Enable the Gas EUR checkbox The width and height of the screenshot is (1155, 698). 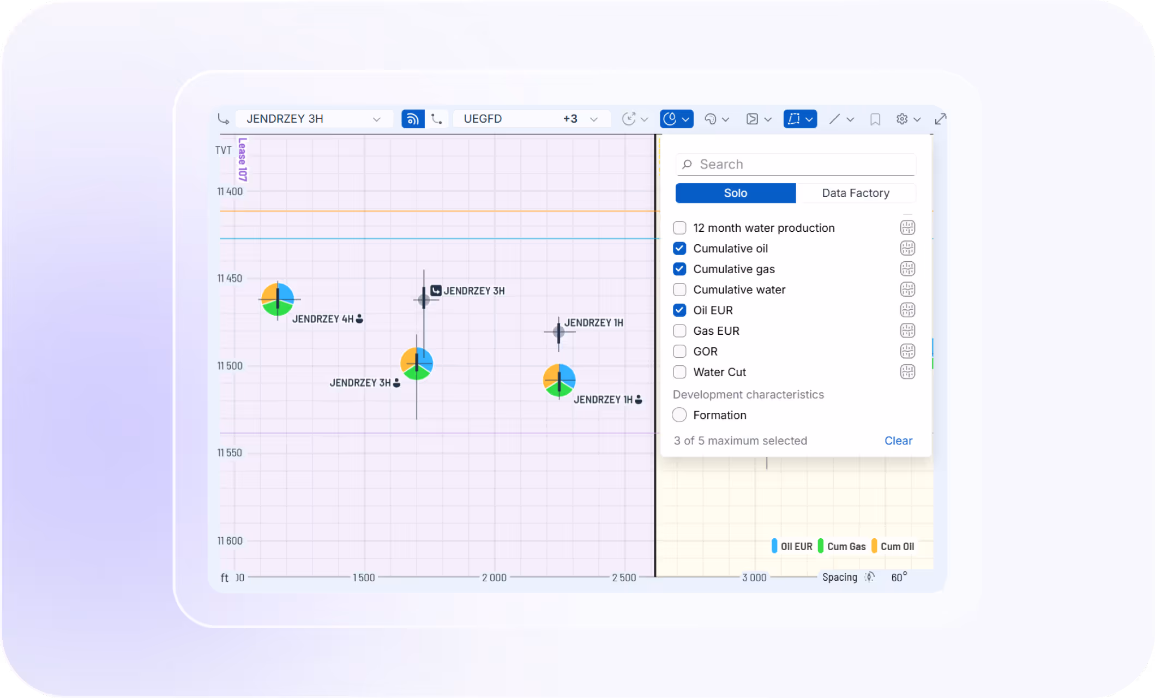pyautogui.click(x=679, y=331)
